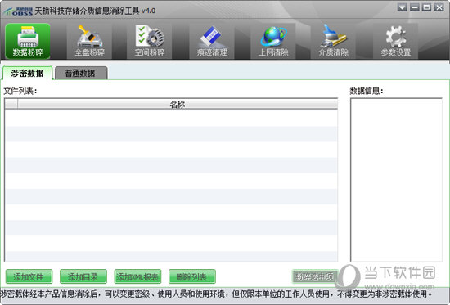This screenshot has height=305, width=450.
Task: Open the 痕迹清理 trace cleaning module
Action: click(212, 41)
